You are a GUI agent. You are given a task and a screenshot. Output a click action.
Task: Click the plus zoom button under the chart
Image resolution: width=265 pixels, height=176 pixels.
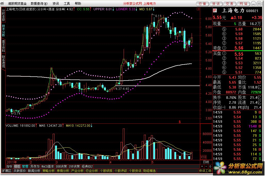(x=202, y=166)
